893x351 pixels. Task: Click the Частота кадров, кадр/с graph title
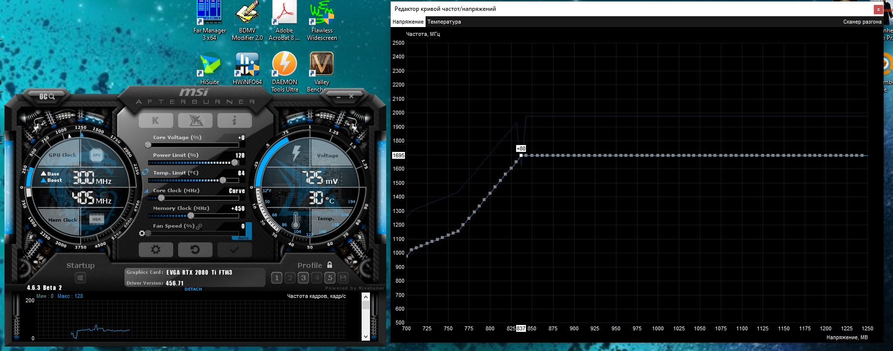tap(316, 296)
